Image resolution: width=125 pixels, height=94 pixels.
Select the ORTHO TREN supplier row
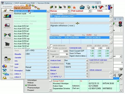79,38
